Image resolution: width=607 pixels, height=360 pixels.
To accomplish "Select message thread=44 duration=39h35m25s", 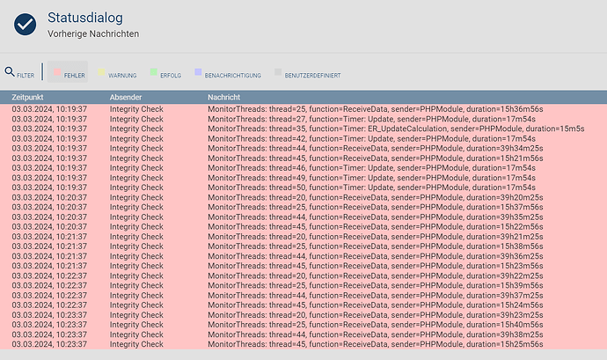I will pos(303,217).
